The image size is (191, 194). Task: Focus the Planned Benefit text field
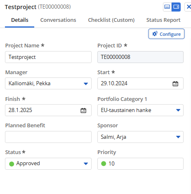coord(48,137)
